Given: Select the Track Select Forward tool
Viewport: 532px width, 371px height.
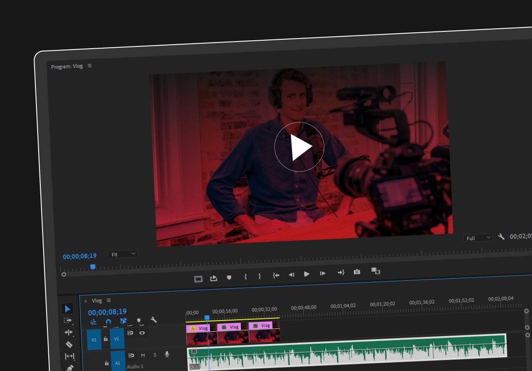Looking at the screenshot, I should (x=68, y=321).
